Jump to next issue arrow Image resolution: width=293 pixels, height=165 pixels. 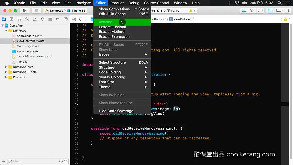[290, 19]
